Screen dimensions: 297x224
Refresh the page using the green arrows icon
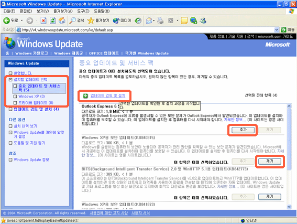pos(53,20)
